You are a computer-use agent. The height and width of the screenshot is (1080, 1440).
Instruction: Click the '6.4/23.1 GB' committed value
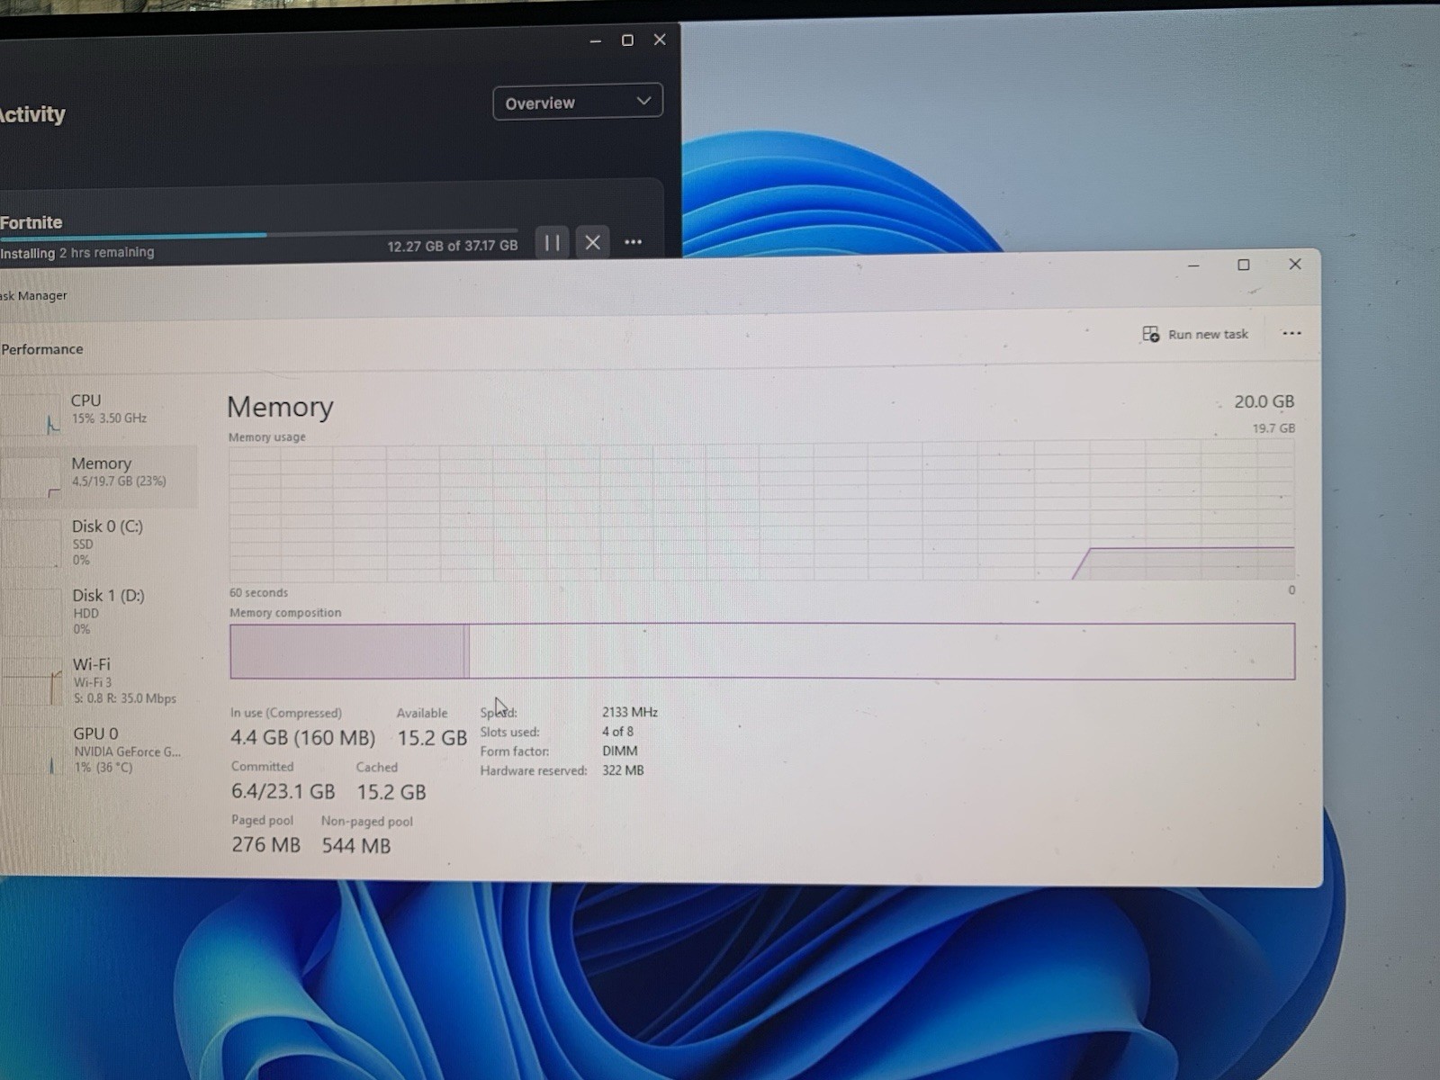tap(283, 792)
